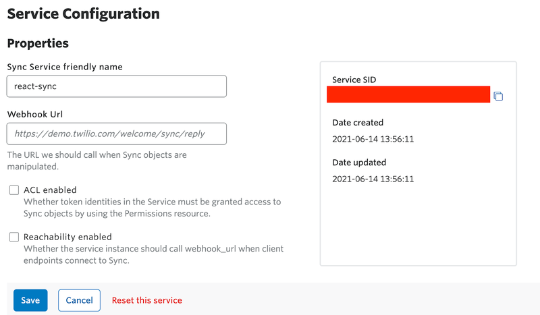Click the Service Configuration page heading
Viewport: 540px width, 315px height.
(83, 13)
